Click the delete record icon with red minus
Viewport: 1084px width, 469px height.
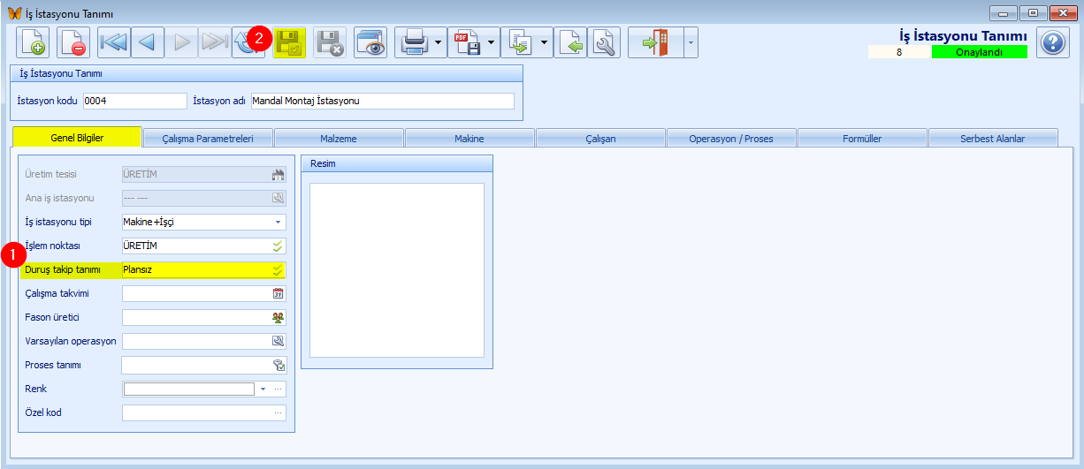(x=73, y=42)
